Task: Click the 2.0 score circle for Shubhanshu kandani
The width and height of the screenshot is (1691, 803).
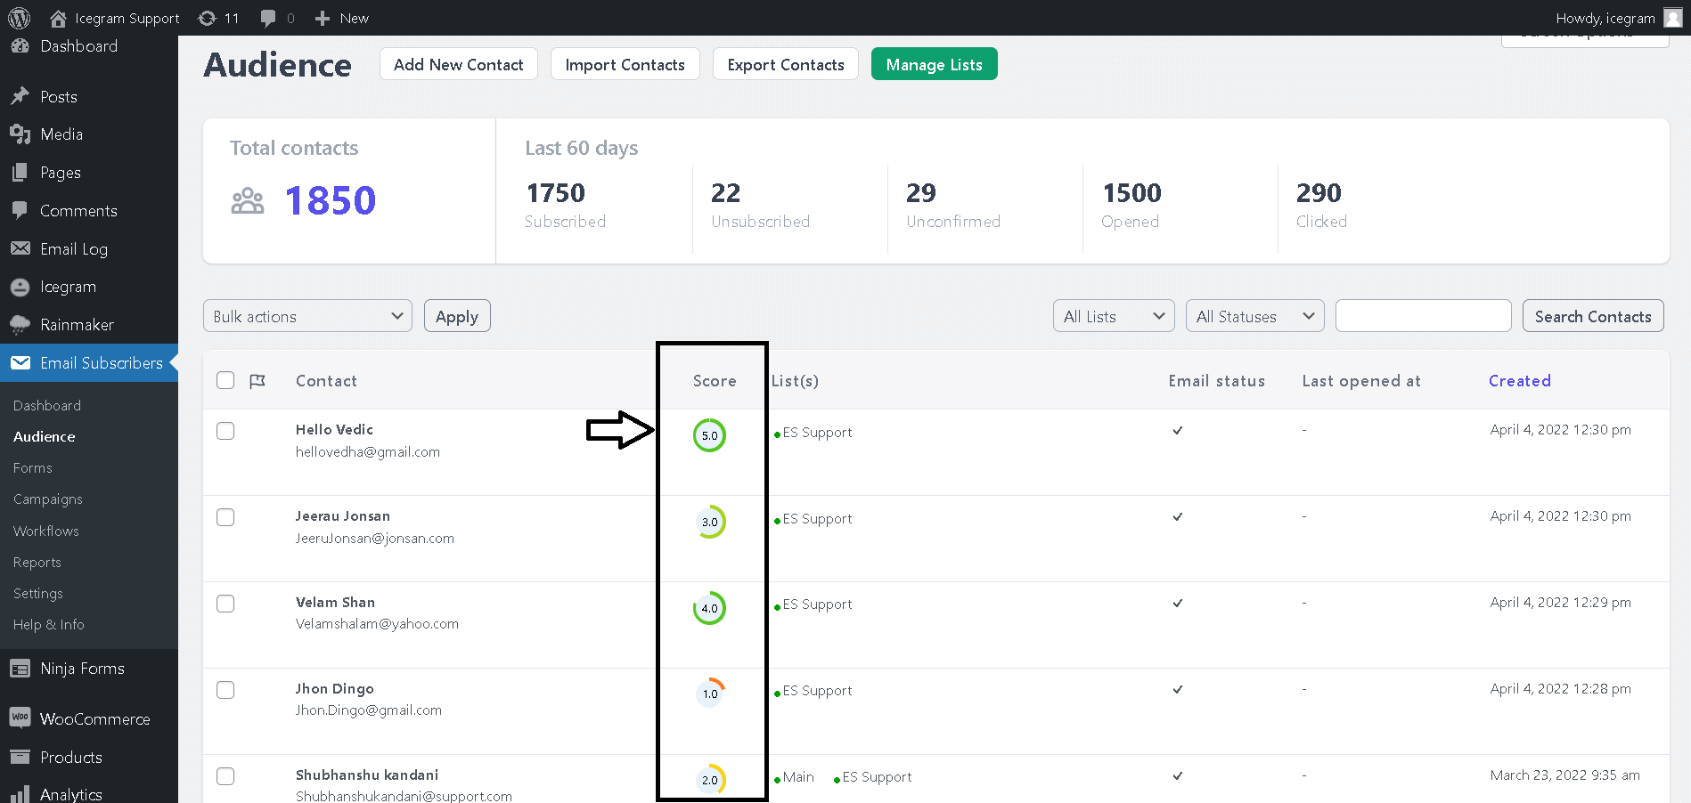Action: [709, 780]
